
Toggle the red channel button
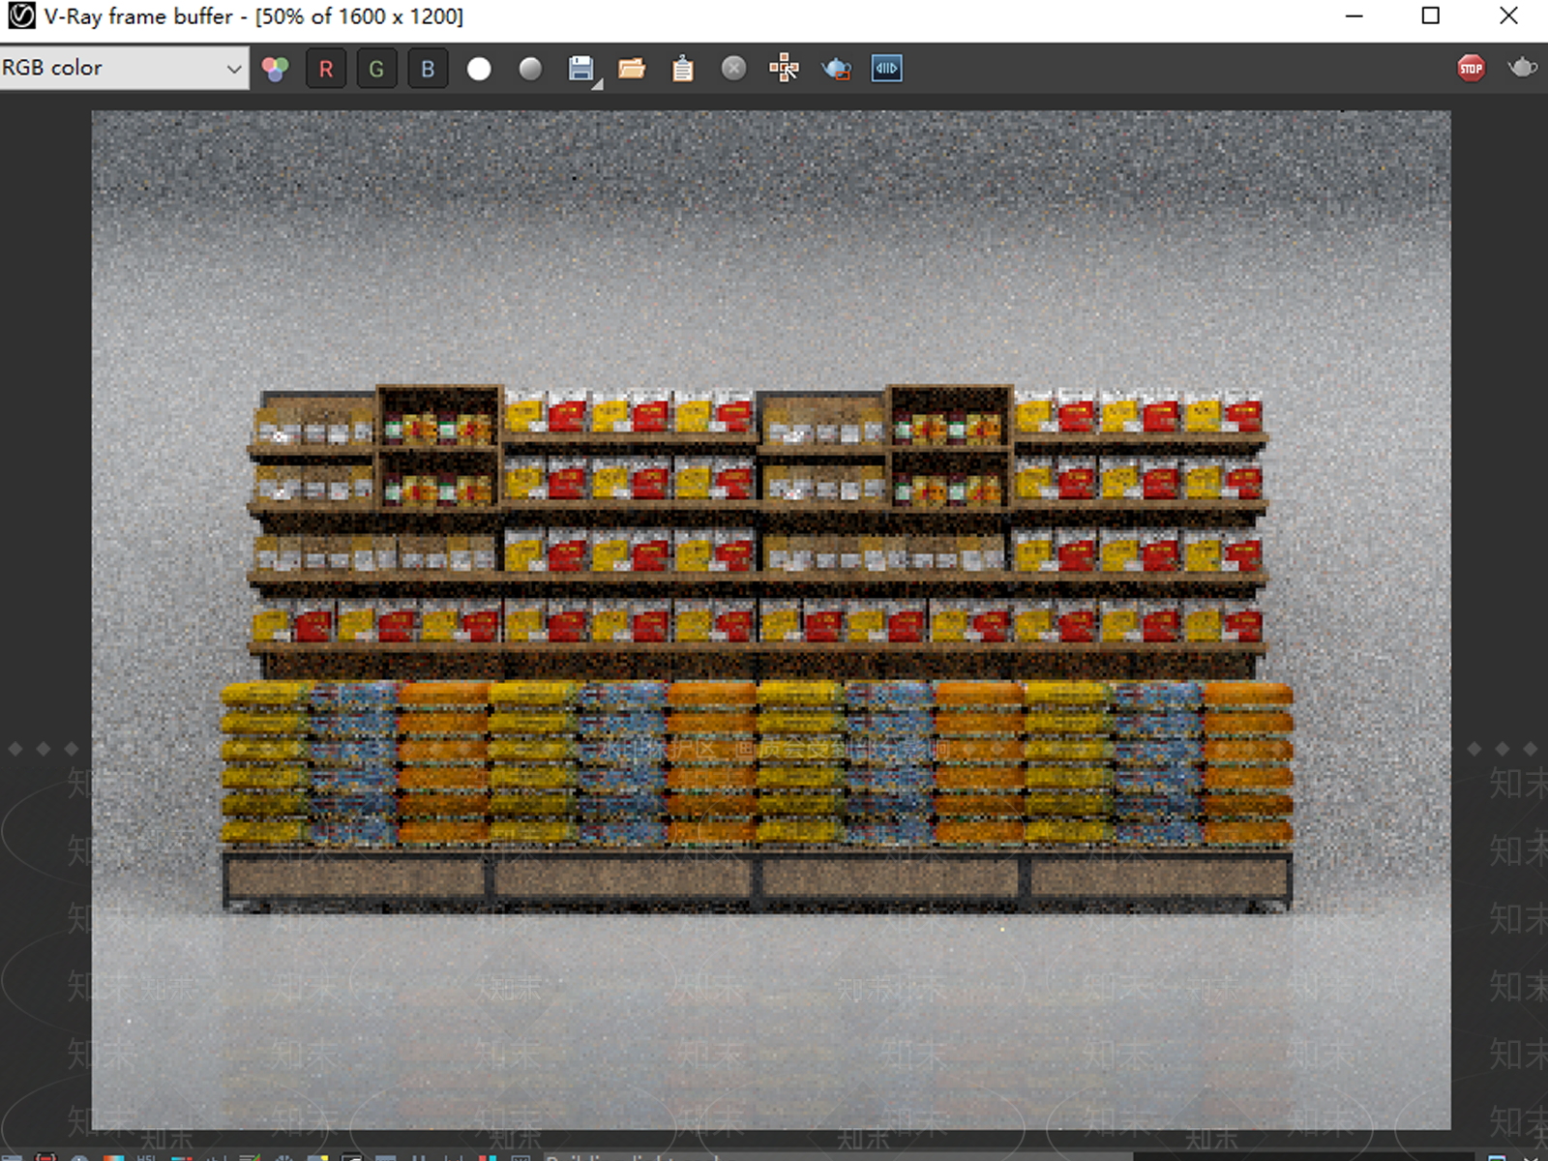pyautogui.click(x=326, y=69)
